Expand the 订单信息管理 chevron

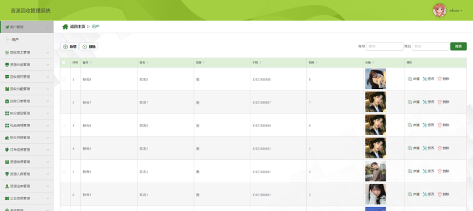[x=48, y=150]
